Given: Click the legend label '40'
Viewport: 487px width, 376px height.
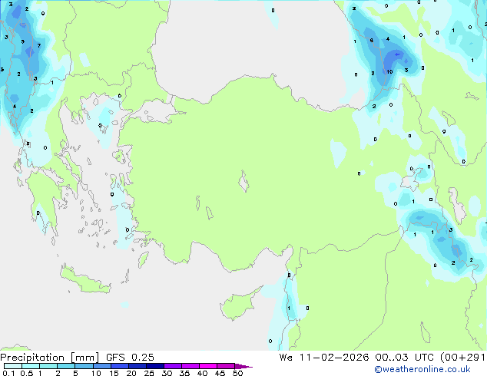Looking at the screenshot, I should 202,373.
